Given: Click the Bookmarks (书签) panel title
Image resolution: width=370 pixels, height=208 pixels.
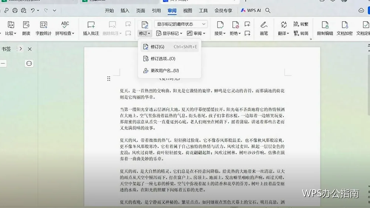Looking at the screenshot, I should 6,49.
